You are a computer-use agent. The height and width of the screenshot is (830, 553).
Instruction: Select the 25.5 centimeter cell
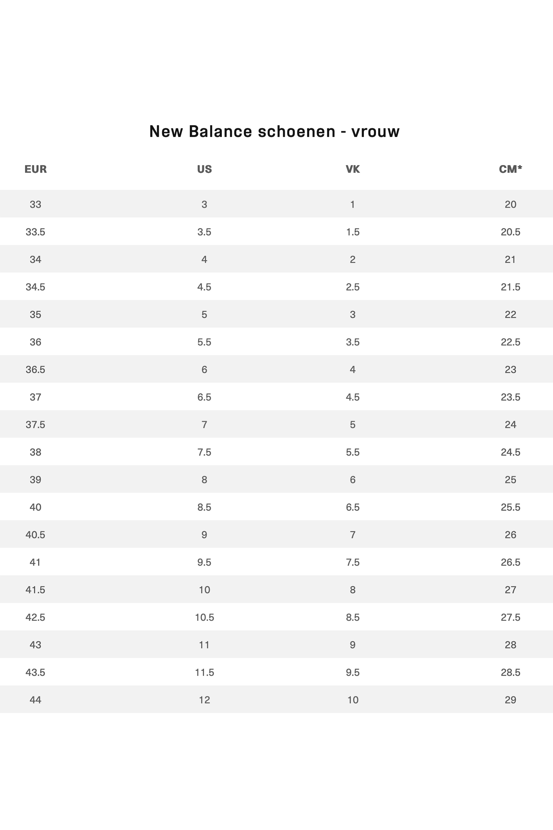click(x=510, y=507)
